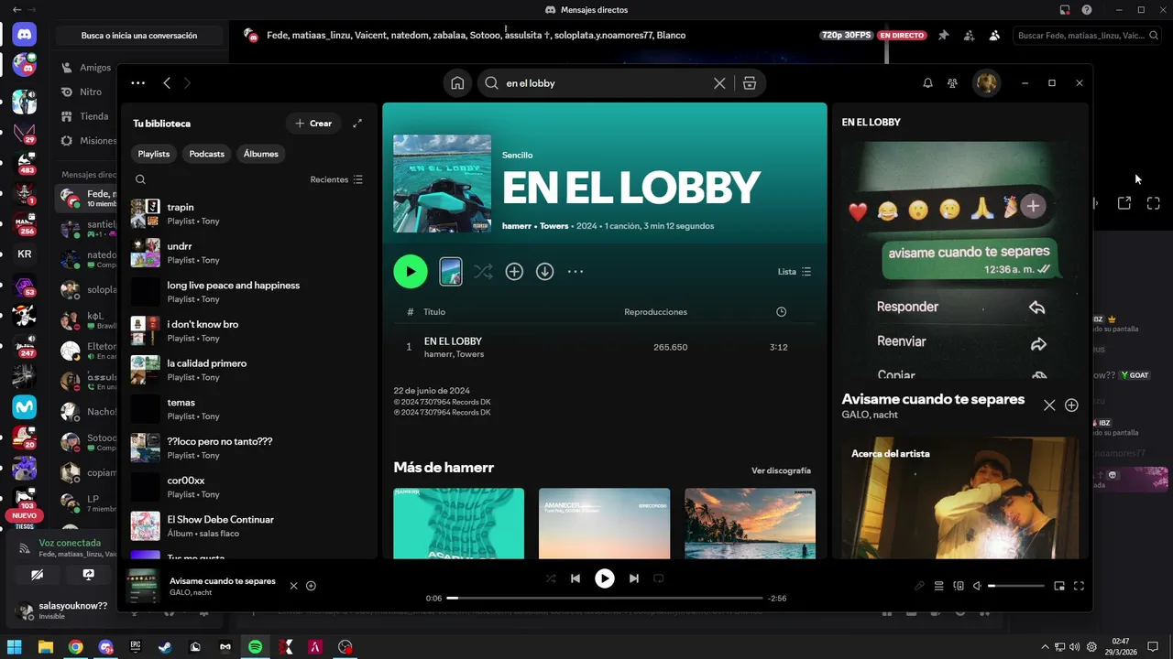Open Nitro in Discord sidebar
Image resolution: width=1173 pixels, height=659 pixels.
[x=90, y=92]
